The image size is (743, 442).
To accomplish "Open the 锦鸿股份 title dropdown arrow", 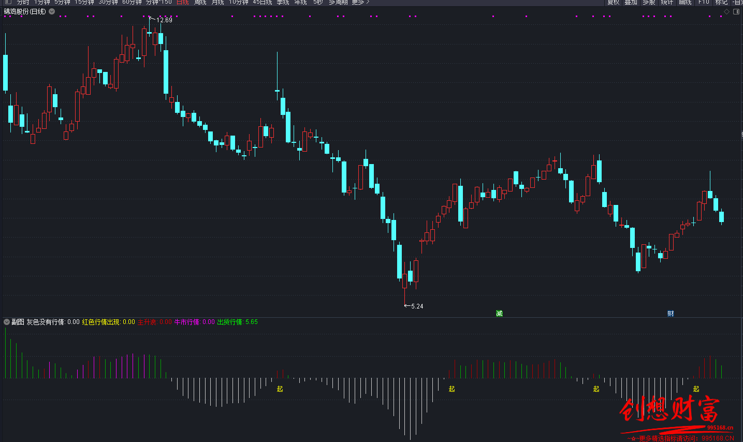I will [52, 11].
